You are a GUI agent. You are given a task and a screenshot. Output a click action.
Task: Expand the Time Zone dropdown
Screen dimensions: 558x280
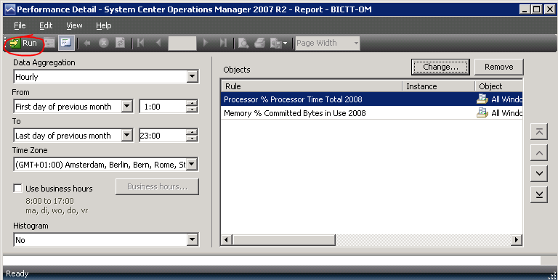192,165
